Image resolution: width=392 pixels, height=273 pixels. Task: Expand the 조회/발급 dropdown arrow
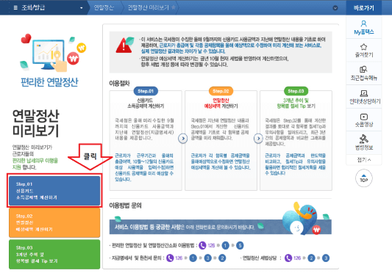point(81,8)
